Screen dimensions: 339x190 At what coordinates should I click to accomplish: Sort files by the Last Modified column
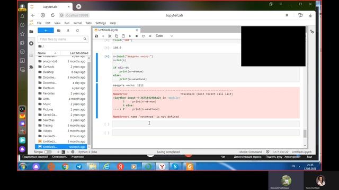pyautogui.click(x=79, y=53)
